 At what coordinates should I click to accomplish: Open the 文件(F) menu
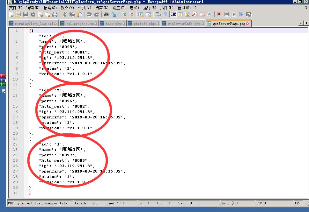[x=16, y=8]
